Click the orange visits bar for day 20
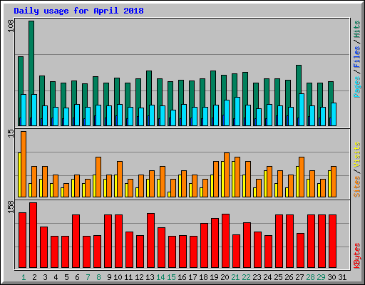Viewport: 365px width, 285px height. coord(227,175)
